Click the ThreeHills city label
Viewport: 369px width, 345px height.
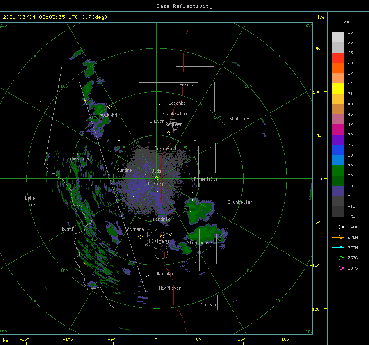tap(206, 179)
